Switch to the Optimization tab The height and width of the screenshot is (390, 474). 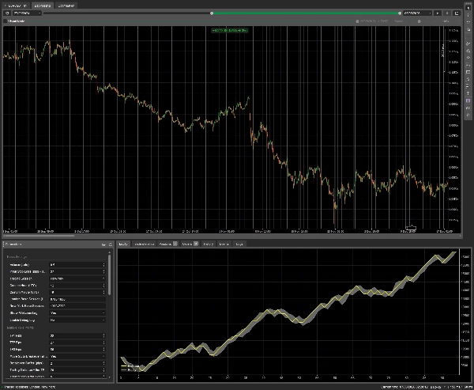click(x=66, y=6)
